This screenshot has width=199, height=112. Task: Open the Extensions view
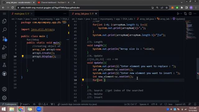click(x=4, y=56)
